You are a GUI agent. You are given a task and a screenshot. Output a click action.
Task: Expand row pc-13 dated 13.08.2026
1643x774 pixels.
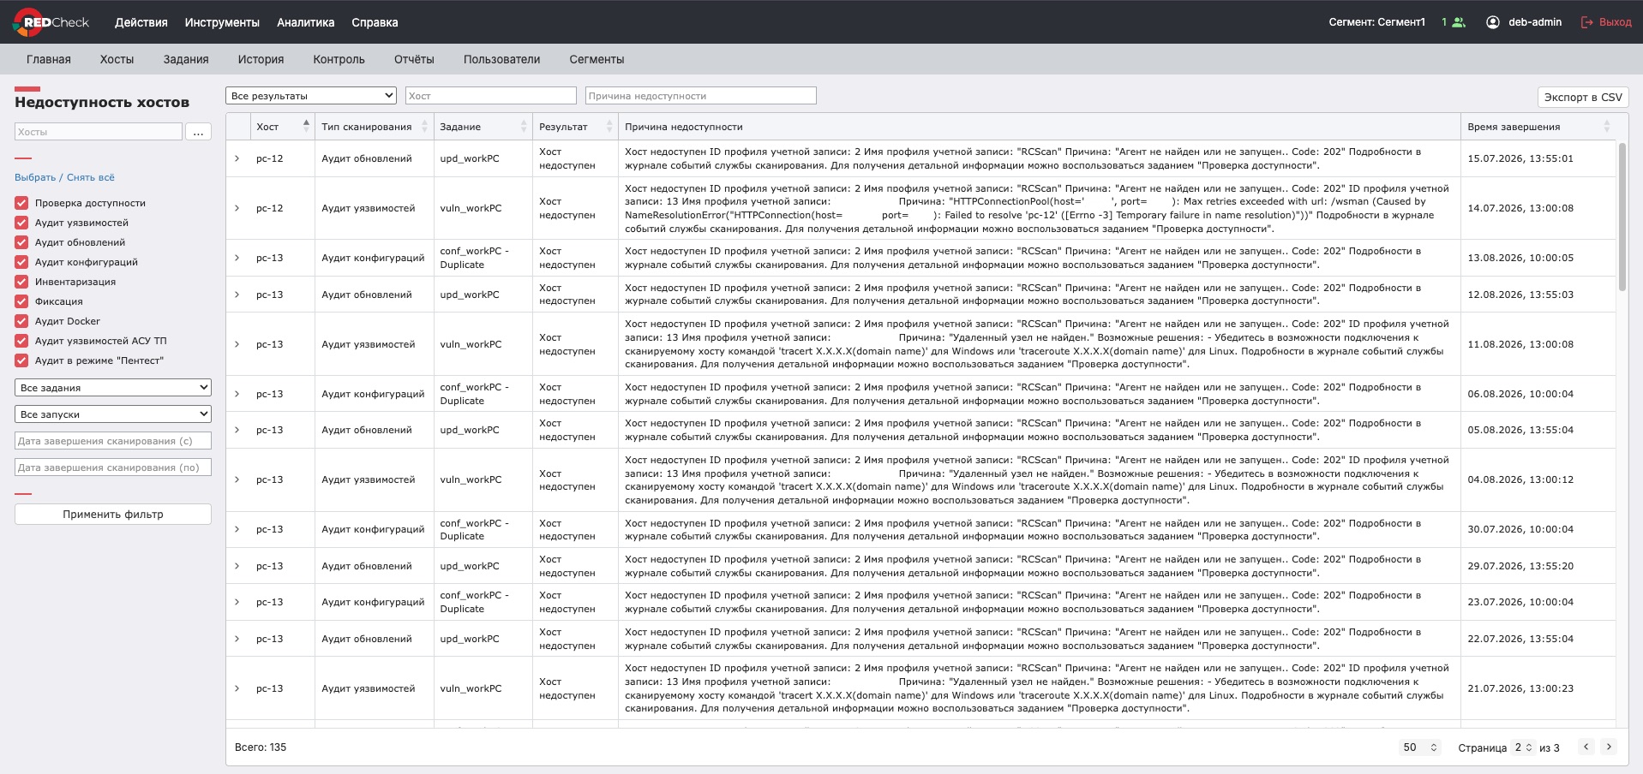[x=237, y=258]
